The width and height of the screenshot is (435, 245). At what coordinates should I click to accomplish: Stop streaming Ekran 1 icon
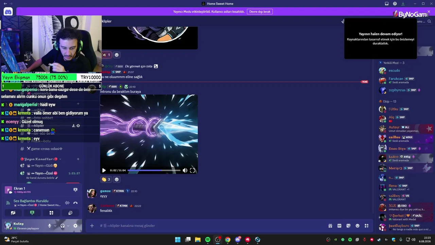[75, 190]
